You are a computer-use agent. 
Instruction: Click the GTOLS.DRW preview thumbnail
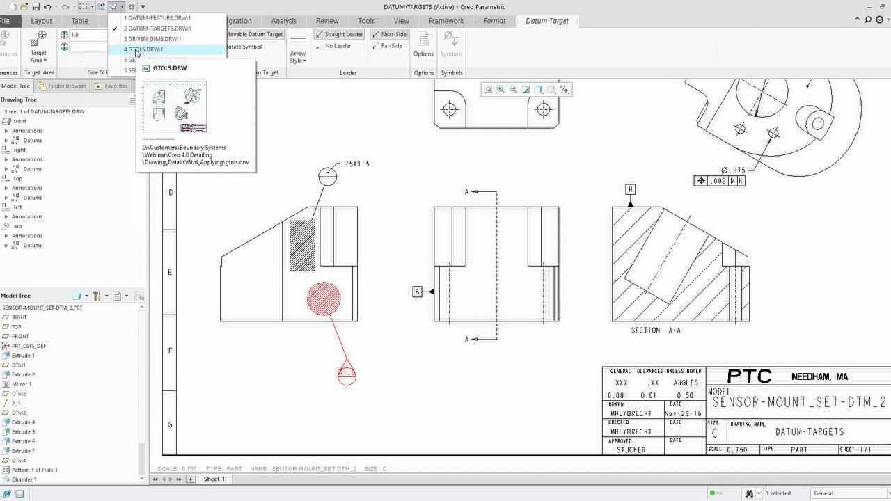coord(174,106)
